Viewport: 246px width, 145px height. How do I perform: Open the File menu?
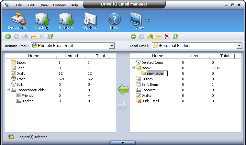[x=19, y=5]
